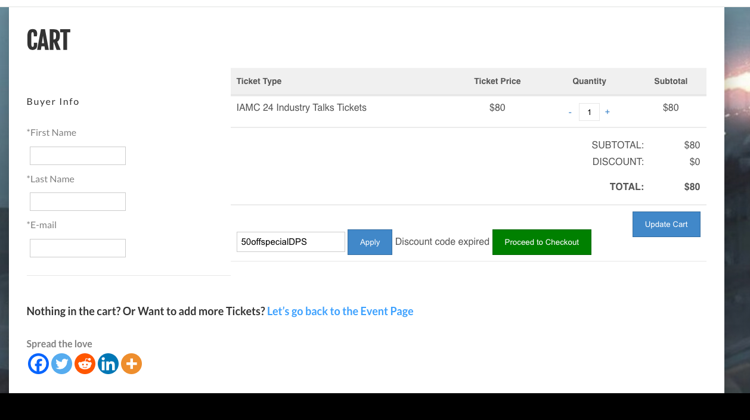Decrease ticket quantity with minus
Viewport: 750px width, 420px height.
pyautogui.click(x=570, y=112)
